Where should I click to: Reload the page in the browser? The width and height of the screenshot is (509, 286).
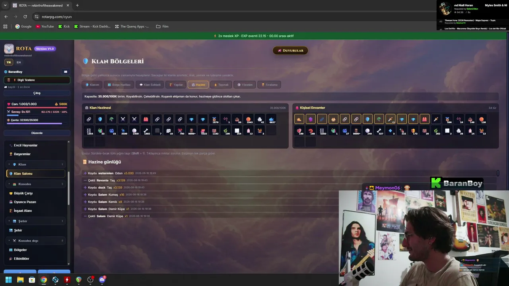pyautogui.click(x=25, y=17)
